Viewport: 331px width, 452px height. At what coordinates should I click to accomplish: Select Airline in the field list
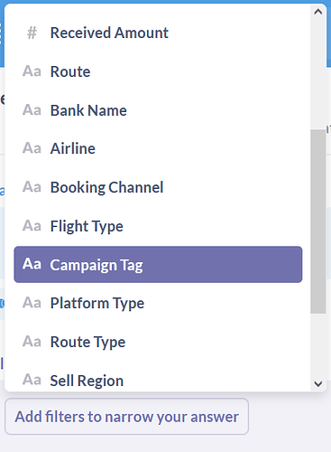click(158, 148)
